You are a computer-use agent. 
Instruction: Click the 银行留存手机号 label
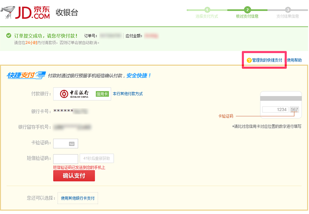coord(35,127)
